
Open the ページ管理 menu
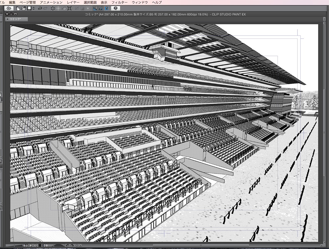28,2
